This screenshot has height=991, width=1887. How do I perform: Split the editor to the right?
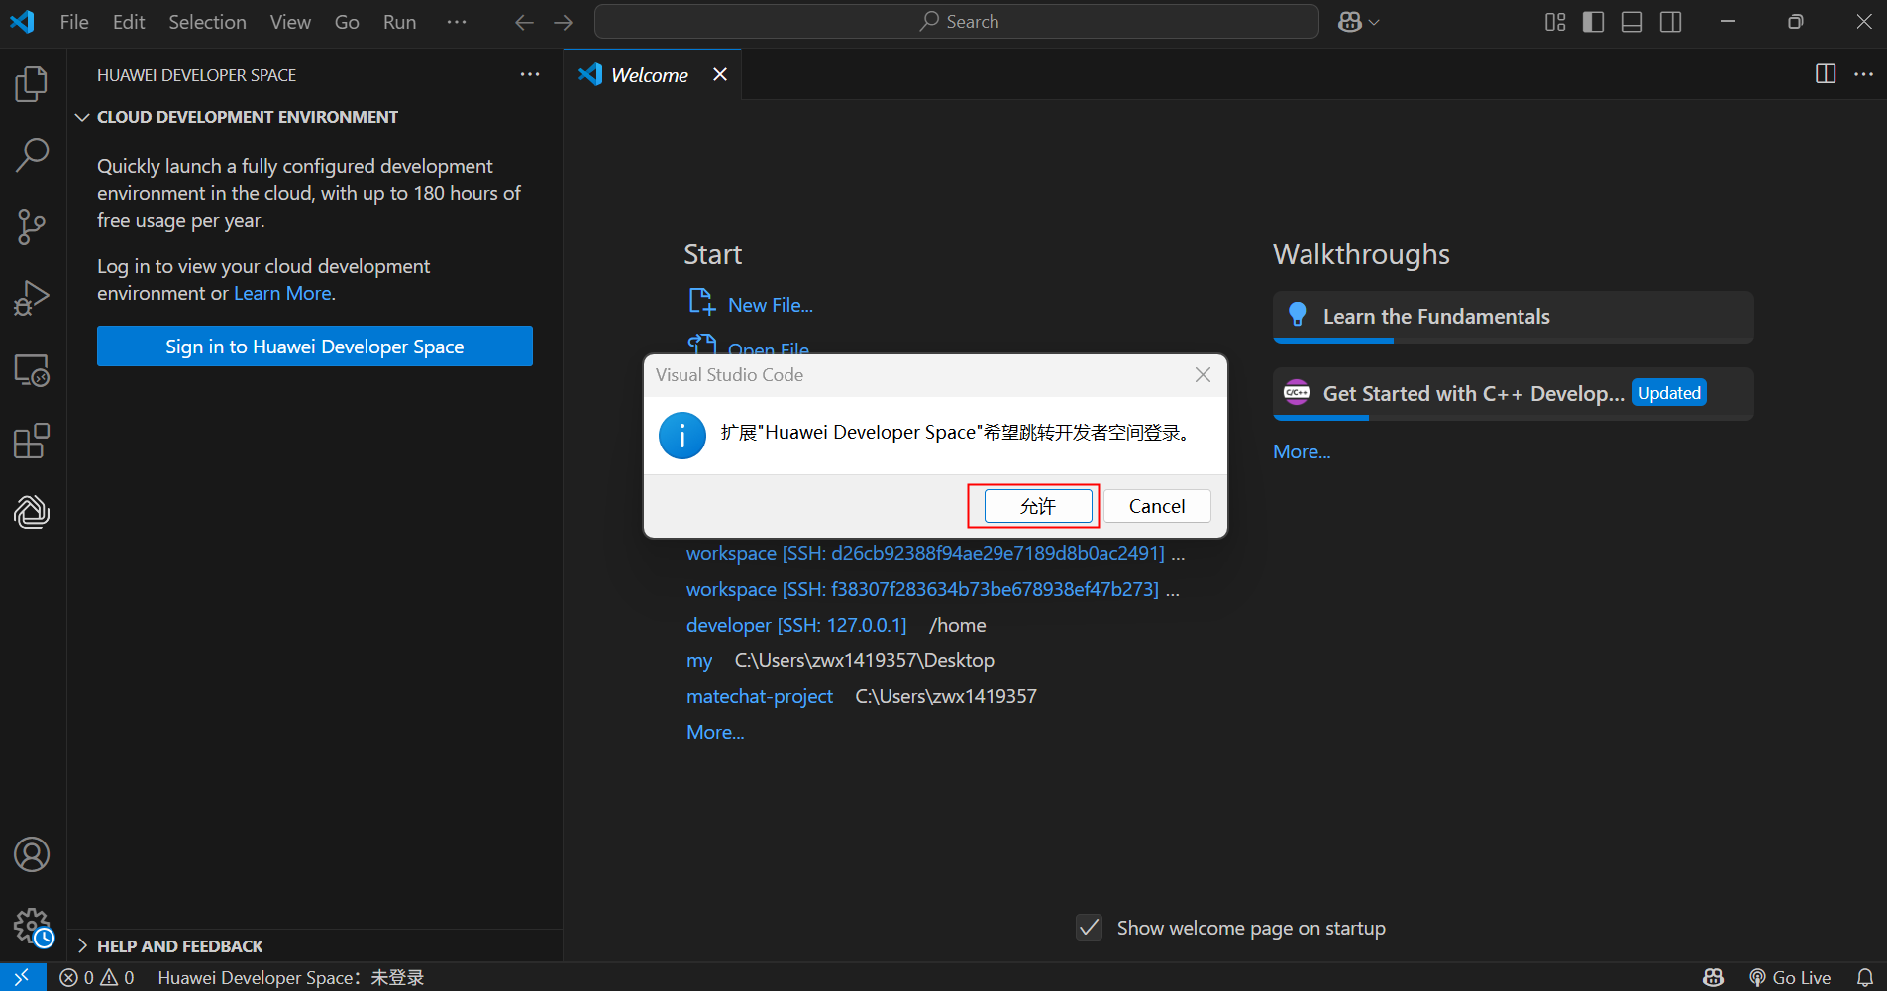pos(1826,74)
